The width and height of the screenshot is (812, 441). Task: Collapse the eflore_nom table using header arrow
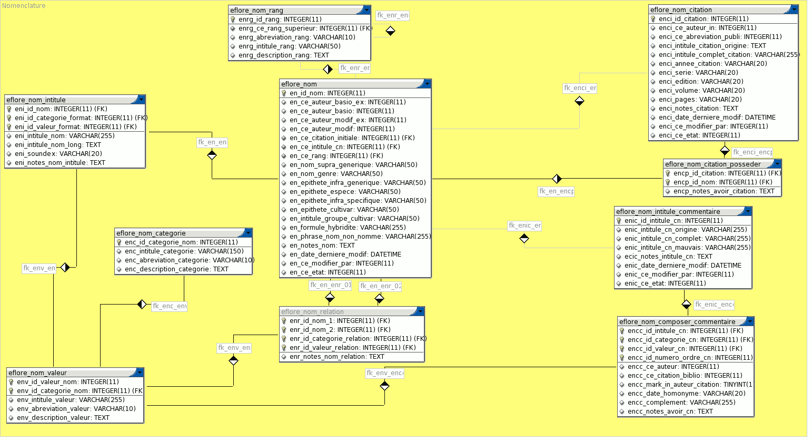pos(427,84)
